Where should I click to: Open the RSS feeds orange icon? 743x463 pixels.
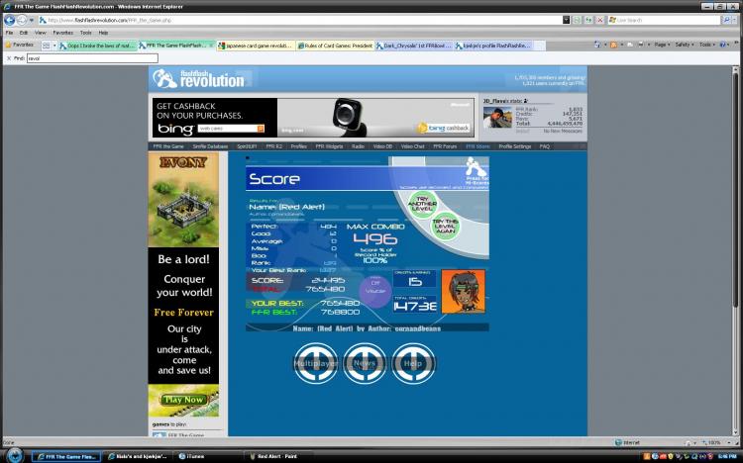[x=613, y=45]
